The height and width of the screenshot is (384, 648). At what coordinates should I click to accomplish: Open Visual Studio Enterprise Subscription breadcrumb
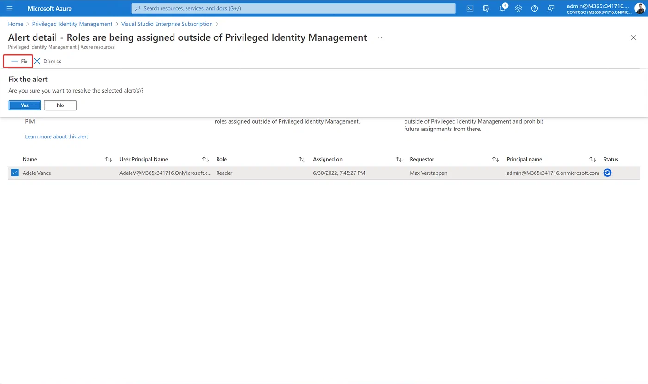pyautogui.click(x=167, y=24)
